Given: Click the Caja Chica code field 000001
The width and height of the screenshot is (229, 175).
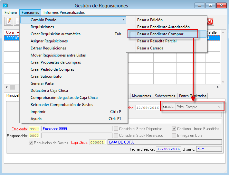Looking at the screenshot, I should point(97,142).
